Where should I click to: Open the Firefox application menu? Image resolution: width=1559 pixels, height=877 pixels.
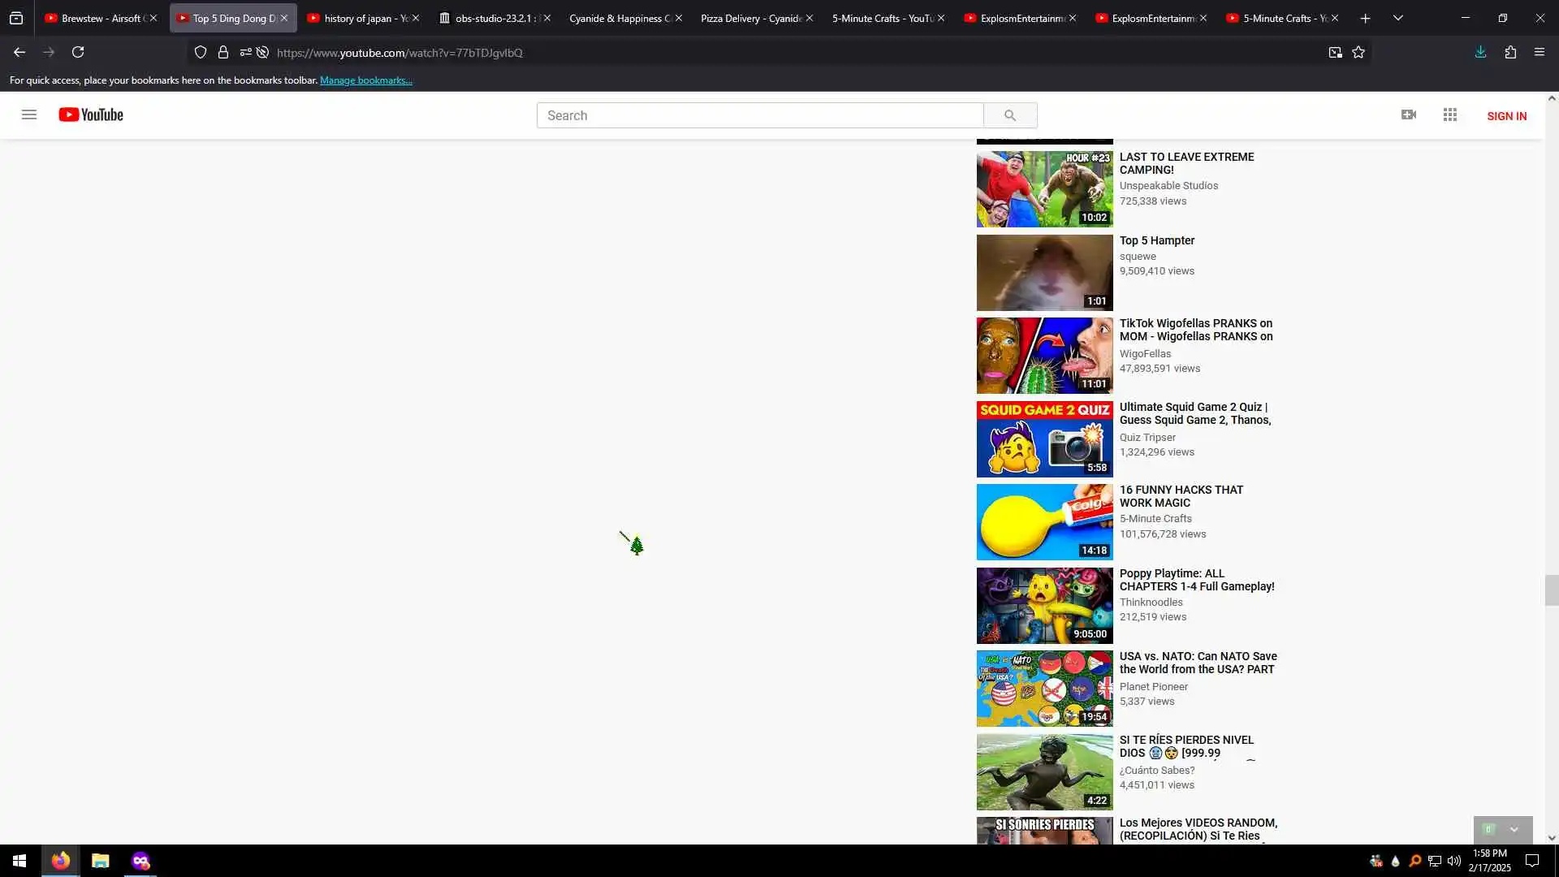click(1540, 53)
